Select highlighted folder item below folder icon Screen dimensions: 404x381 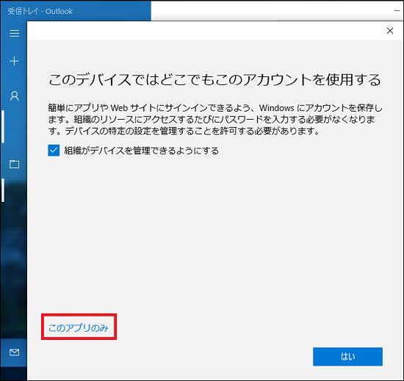click(x=13, y=190)
